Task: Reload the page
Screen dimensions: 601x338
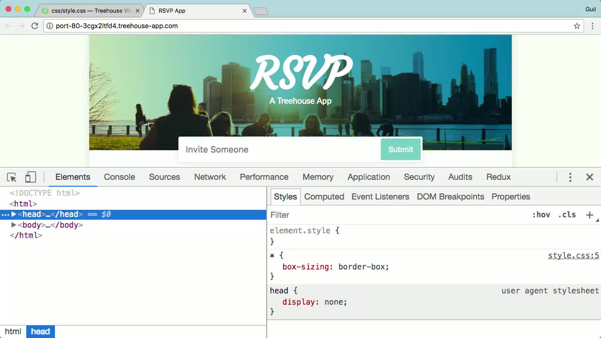Action: click(35, 26)
